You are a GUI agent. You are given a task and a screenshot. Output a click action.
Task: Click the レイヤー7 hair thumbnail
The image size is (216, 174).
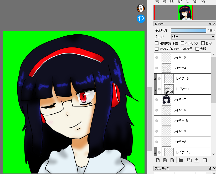tap(166, 100)
